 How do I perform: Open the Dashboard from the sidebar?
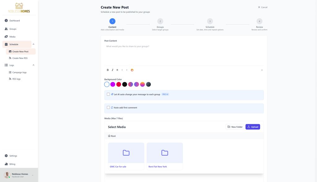pyautogui.click(x=14, y=21)
